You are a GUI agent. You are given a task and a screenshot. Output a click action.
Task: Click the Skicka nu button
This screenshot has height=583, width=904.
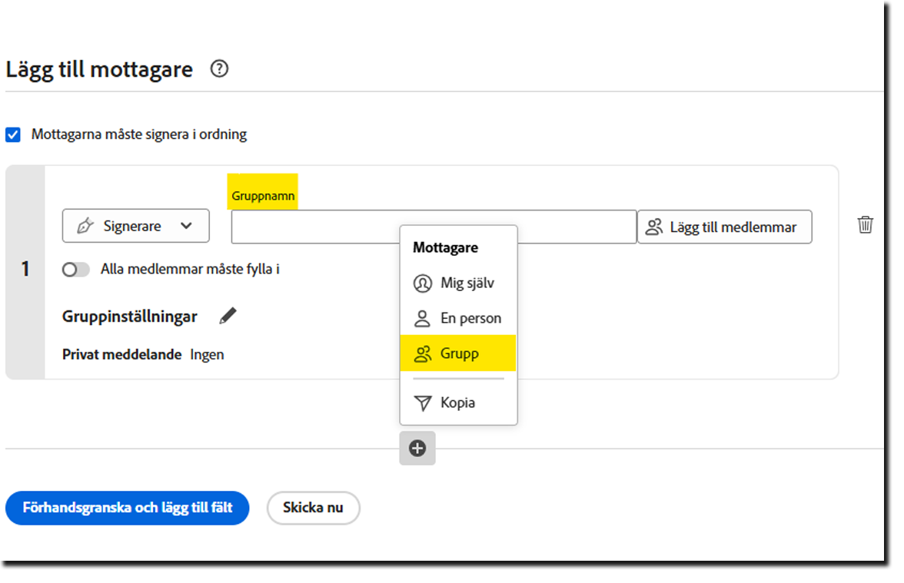(x=313, y=508)
